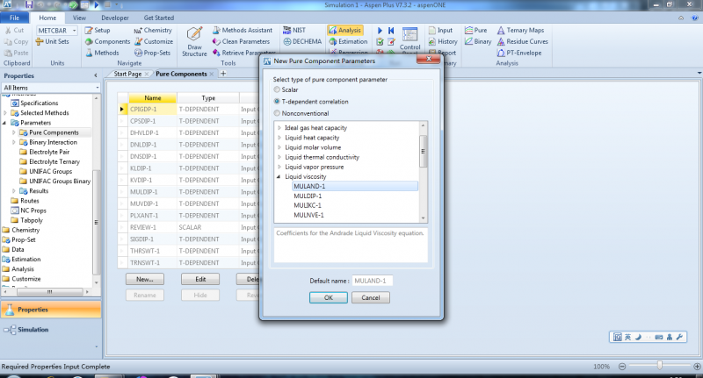The width and height of the screenshot is (703, 378).
Task: Switch to Get Started ribbon tab
Action: tap(159, 18)
